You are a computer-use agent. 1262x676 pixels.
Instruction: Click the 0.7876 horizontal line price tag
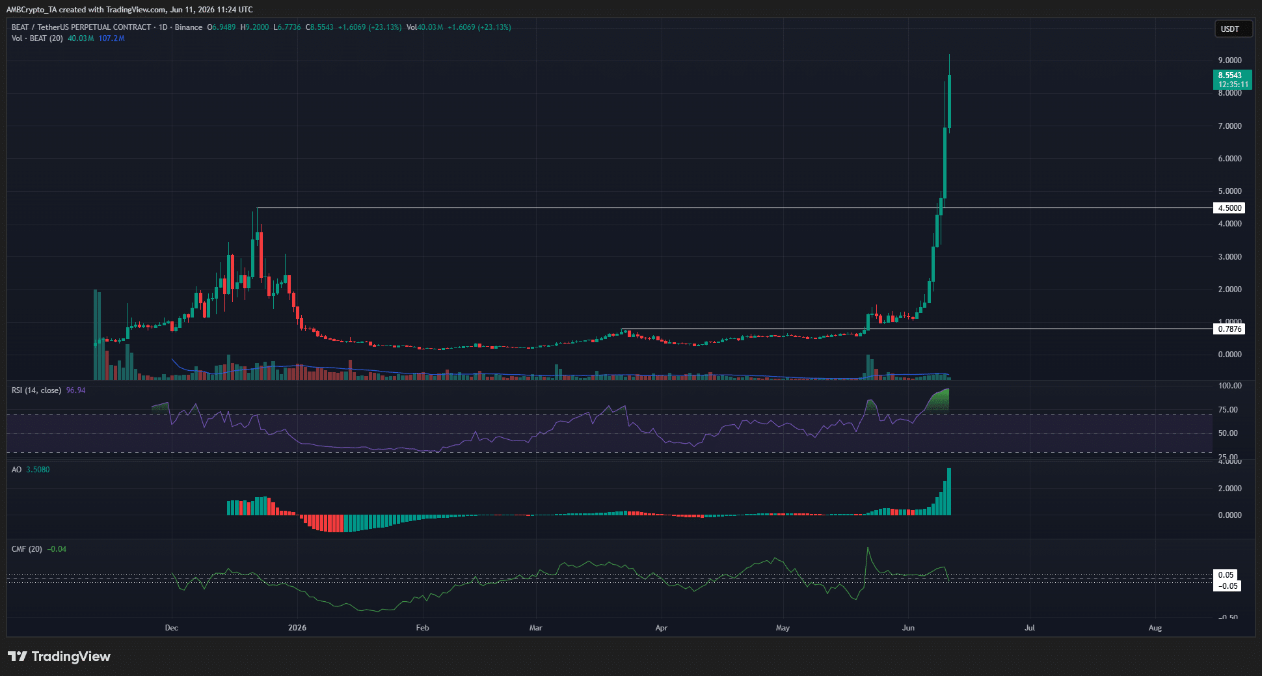pyautogui.click(x=1229, y=329)
